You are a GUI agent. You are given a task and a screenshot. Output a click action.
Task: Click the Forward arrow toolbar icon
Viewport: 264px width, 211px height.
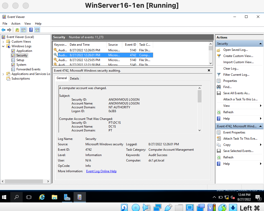tap(9, 30)
